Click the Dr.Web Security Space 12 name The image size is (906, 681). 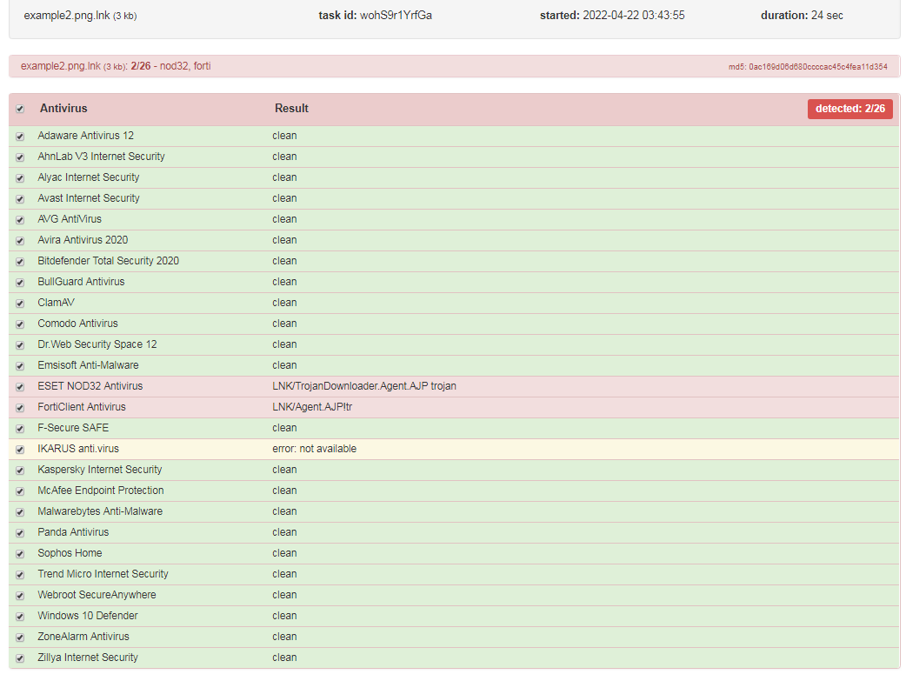click(97, 344)
